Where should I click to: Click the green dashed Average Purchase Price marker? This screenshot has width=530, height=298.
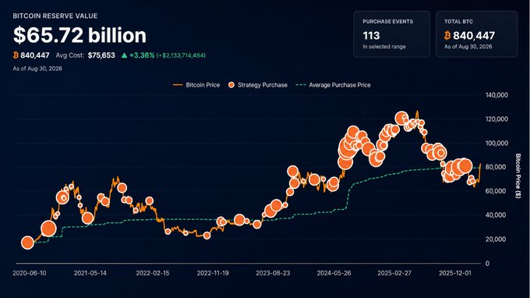click(301, 85)
